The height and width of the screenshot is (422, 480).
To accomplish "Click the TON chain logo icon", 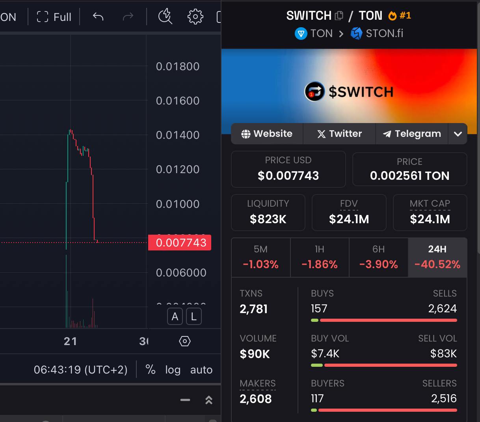I will (301, 34).
